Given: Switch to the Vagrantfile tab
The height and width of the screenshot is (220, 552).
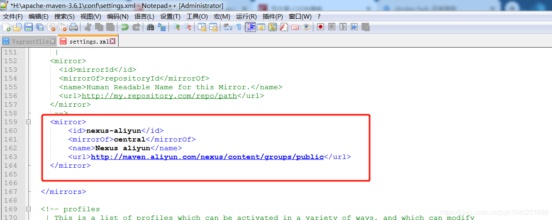Looking at the screenshot, I should [29, 42].
